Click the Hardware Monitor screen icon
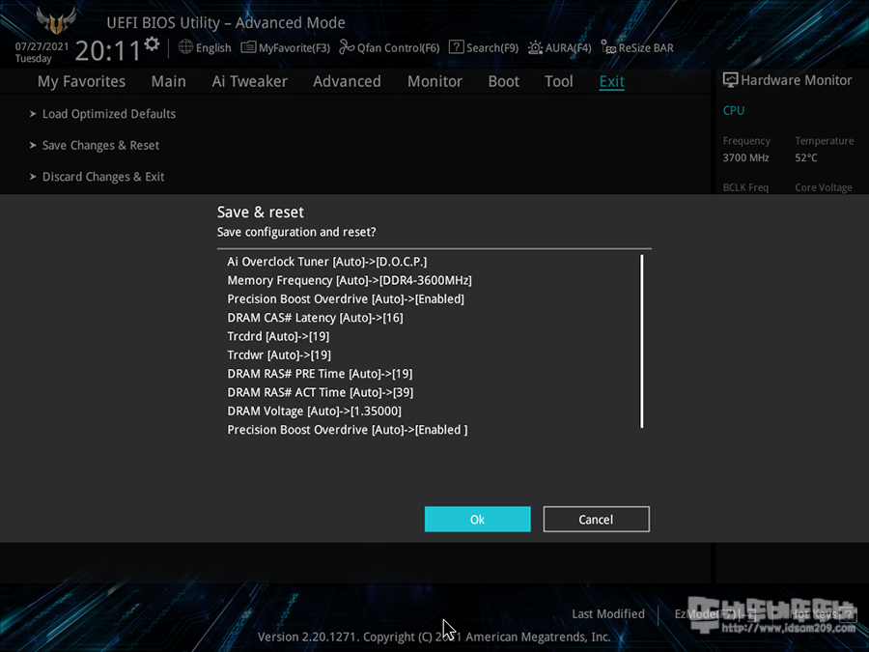Image resolution: width=869 pixels, height=652 pixels. [x=730, y=80]
